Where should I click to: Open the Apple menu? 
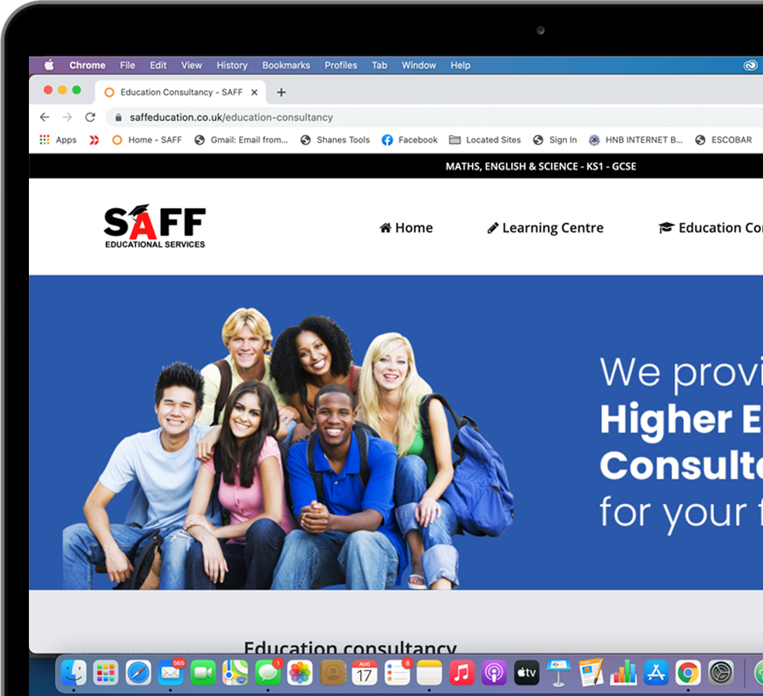[x=49, y=65]
